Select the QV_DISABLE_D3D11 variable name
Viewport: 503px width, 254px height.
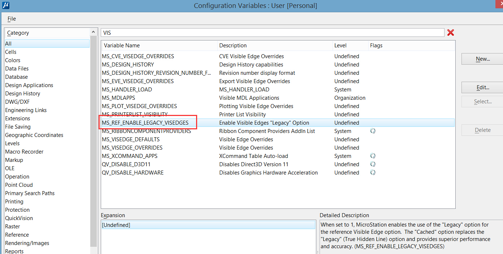126,164
